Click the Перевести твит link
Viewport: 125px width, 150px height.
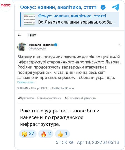click(26, 82)
